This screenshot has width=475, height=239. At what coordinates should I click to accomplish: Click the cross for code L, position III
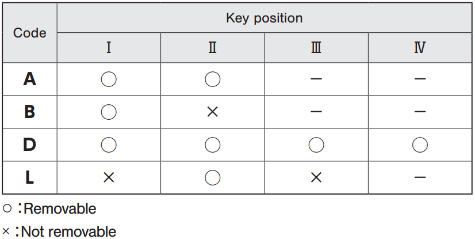[x=316, y=177]
